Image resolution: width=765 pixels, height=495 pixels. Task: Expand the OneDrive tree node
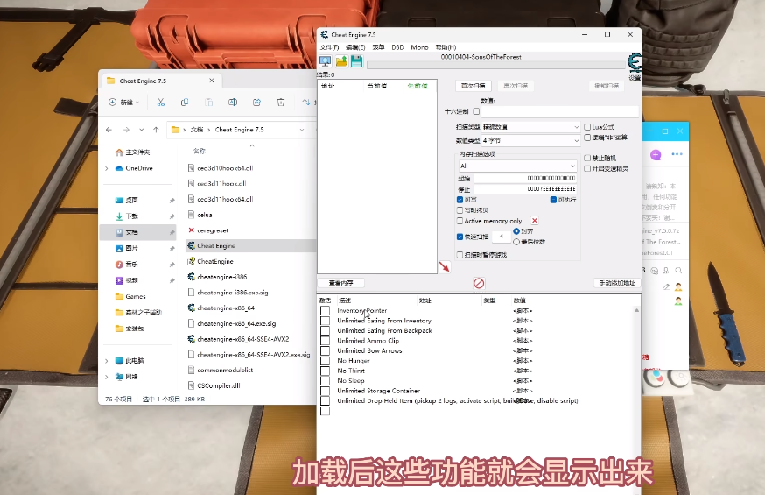(107, 168)
